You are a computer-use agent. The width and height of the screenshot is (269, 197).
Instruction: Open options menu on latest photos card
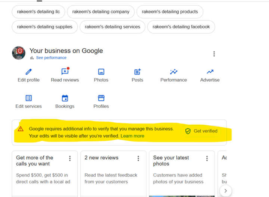207,158
